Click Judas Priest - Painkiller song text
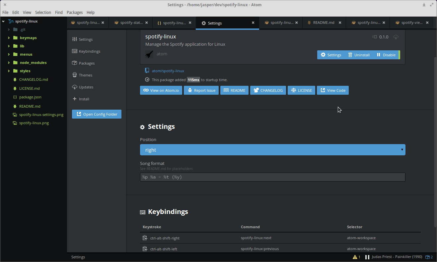Screen dimensions: 437x262 (397, 257)
